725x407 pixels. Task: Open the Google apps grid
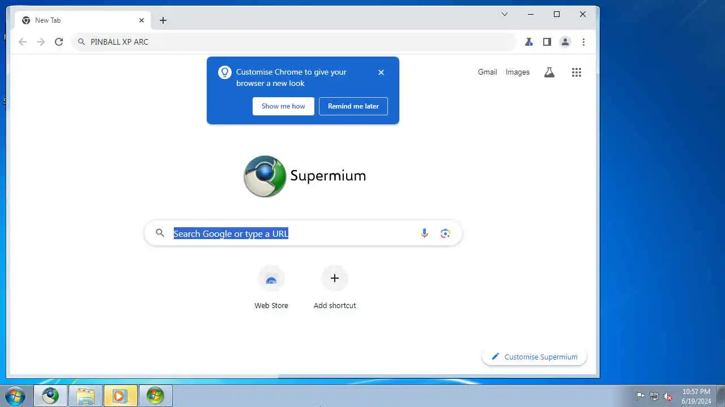tap(577, 72)
